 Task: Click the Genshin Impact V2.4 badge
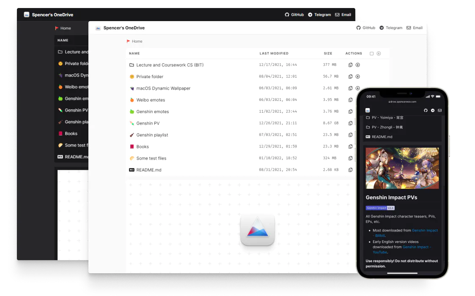click(x=380, y=208)
